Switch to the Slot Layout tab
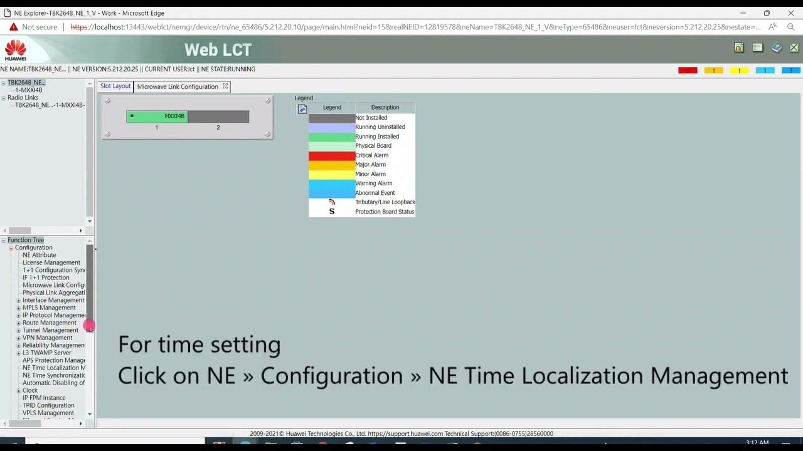Viewport: 803px width, 451px height. click(115, 86)
